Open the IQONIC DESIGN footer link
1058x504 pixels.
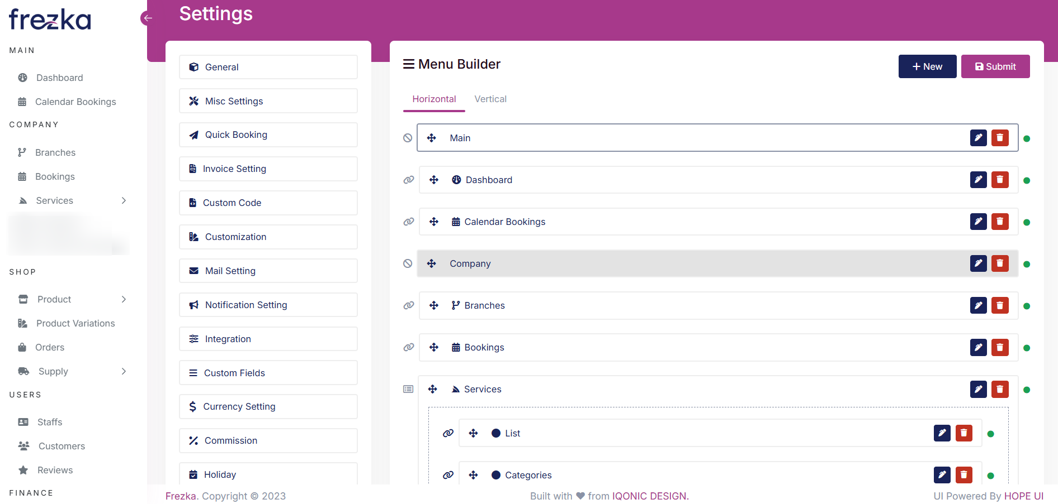click(649, 496)
